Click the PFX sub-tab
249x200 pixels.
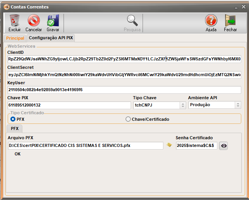(x=15, y=129)
